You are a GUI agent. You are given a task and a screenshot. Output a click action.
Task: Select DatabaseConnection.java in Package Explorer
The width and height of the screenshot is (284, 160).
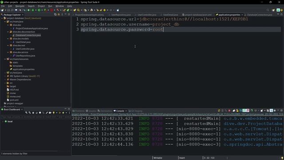[x=28, y=35]
